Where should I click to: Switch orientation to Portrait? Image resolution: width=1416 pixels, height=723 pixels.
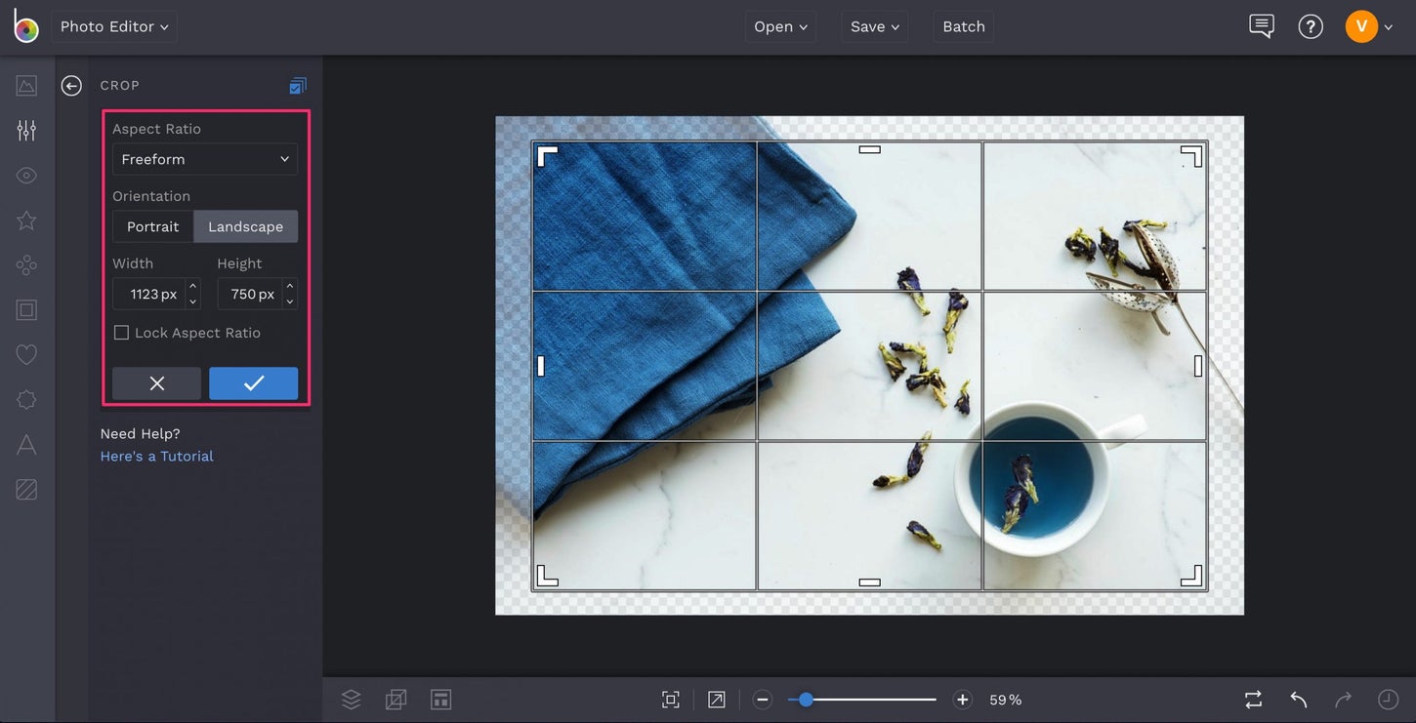pos(153,226)
